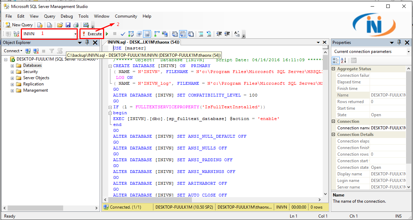Click Uncomment Selected Lines icon

pos(209,34)
